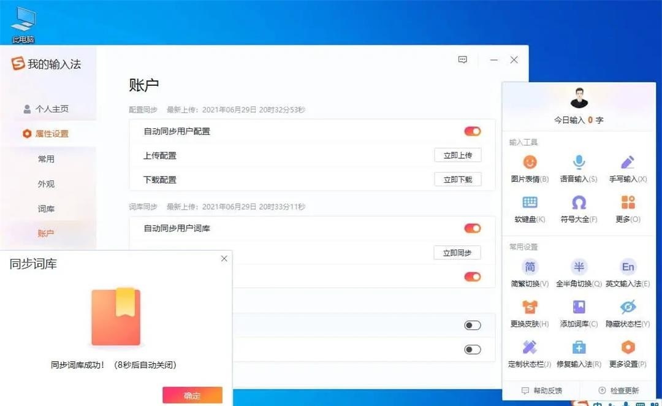Screen dimensions: 662x406
Task: Open 帮助反馈 link
Action: point(542,391)
